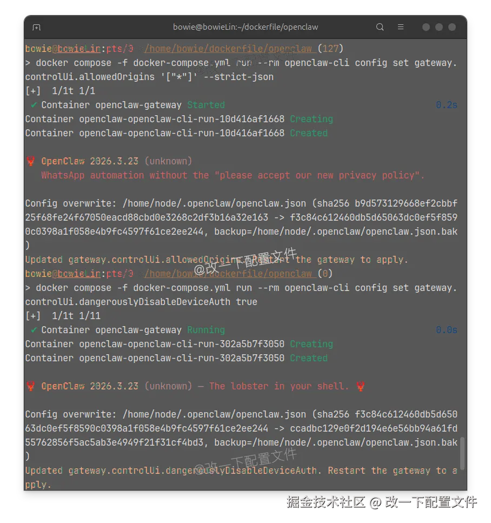
Task: Click exit code '(0)' in second prompt
Action: tap(325, 274)
